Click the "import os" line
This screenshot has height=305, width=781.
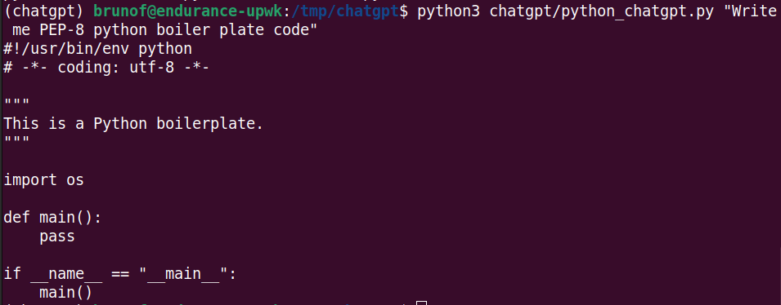point(44,180)
